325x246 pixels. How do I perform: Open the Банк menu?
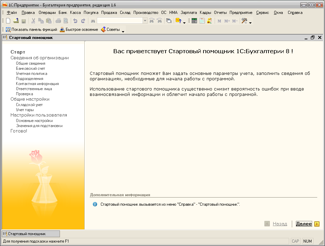click(x=63, y=13)
